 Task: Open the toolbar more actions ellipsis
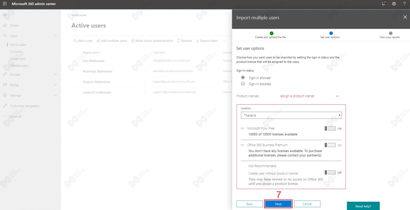pyautogui.click(x=224, y=40)
